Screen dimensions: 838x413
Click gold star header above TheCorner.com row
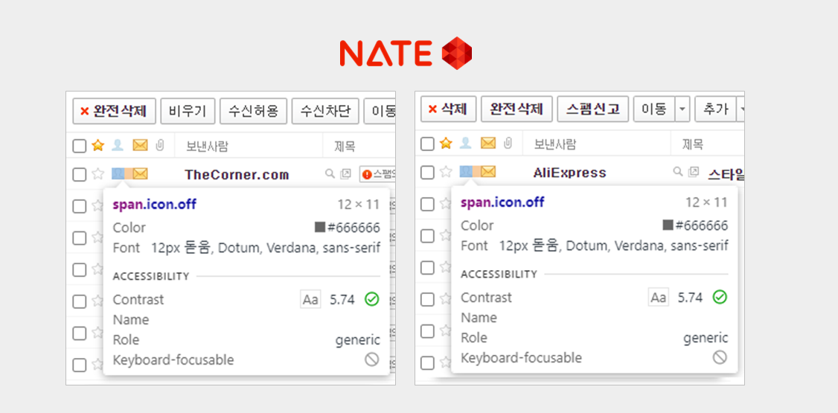97,145
